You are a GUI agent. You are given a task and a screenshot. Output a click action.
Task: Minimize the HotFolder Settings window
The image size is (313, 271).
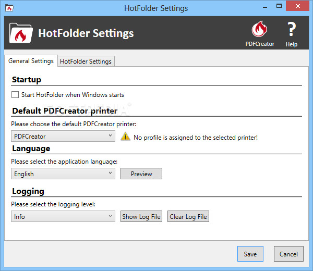coord(265,7)
